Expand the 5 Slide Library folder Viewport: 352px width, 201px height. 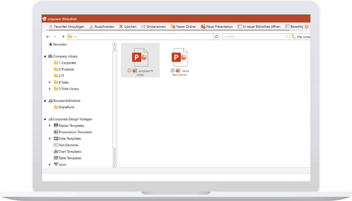pyautogui.click(x=50, y=89)
